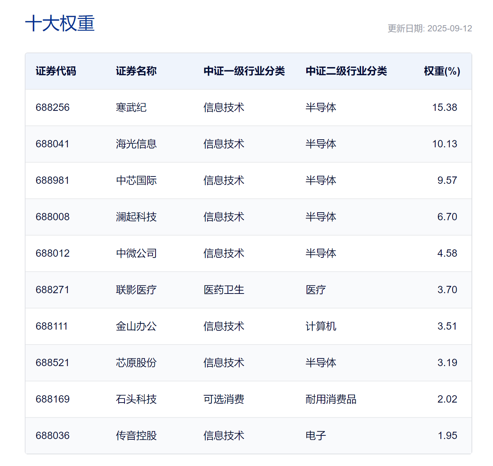Select stock name 海光信息
The height and width of the screenshot is (466, 493).
(x=136, y=144)
